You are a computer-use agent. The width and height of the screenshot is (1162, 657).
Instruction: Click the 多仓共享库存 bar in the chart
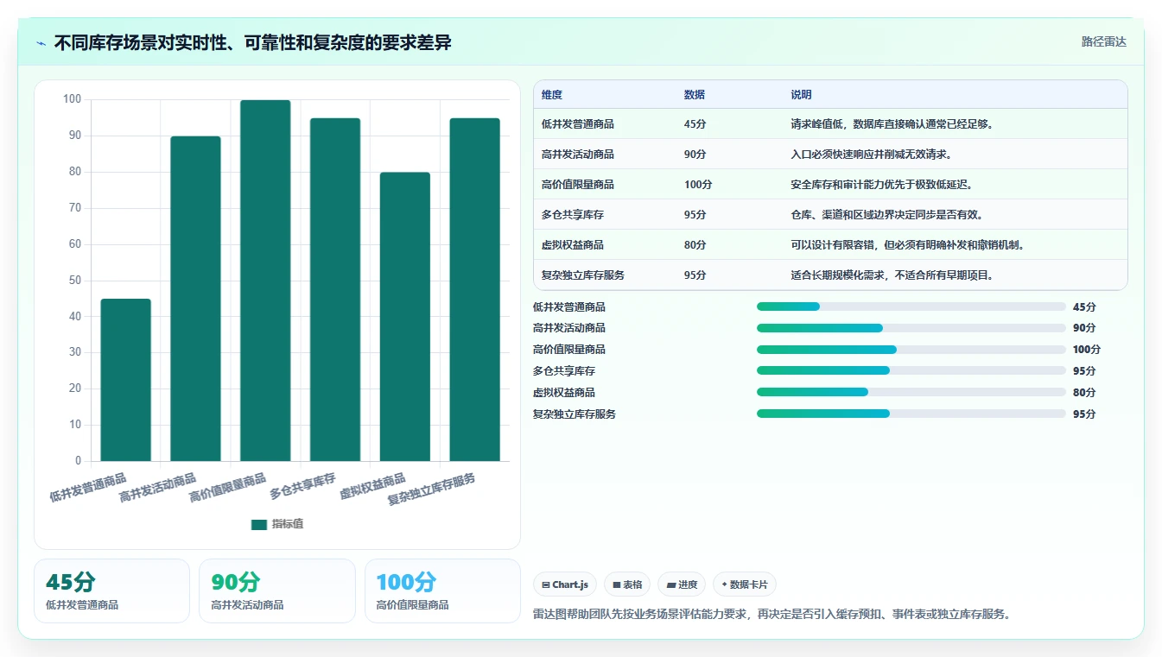(x=335, y=289)
